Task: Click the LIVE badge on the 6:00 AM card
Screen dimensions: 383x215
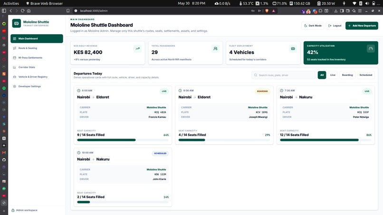Action: (164, 91)
